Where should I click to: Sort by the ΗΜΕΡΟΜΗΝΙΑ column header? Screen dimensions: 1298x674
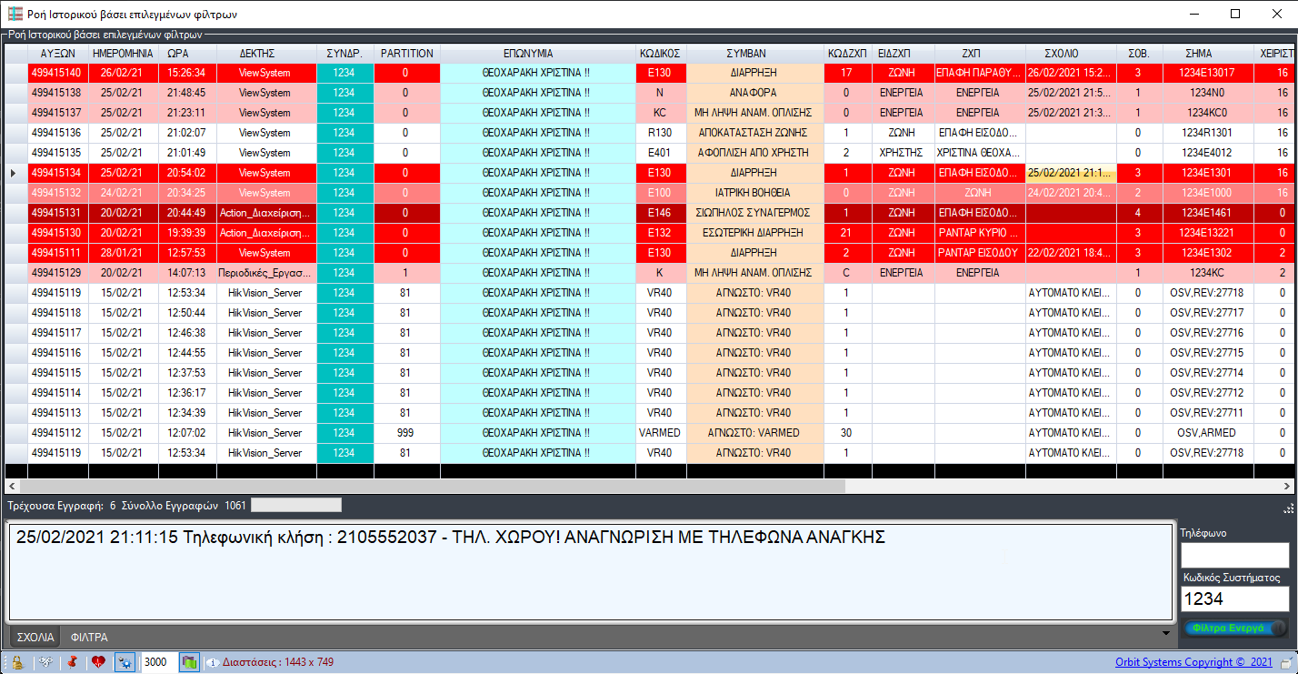point(123,54)
